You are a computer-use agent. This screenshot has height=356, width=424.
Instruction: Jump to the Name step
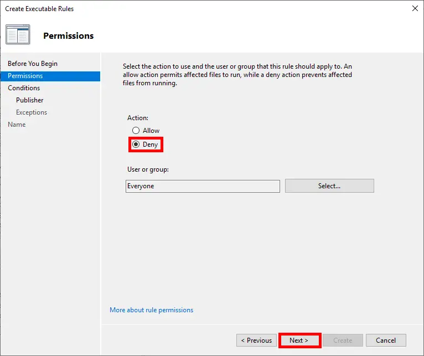17,125
